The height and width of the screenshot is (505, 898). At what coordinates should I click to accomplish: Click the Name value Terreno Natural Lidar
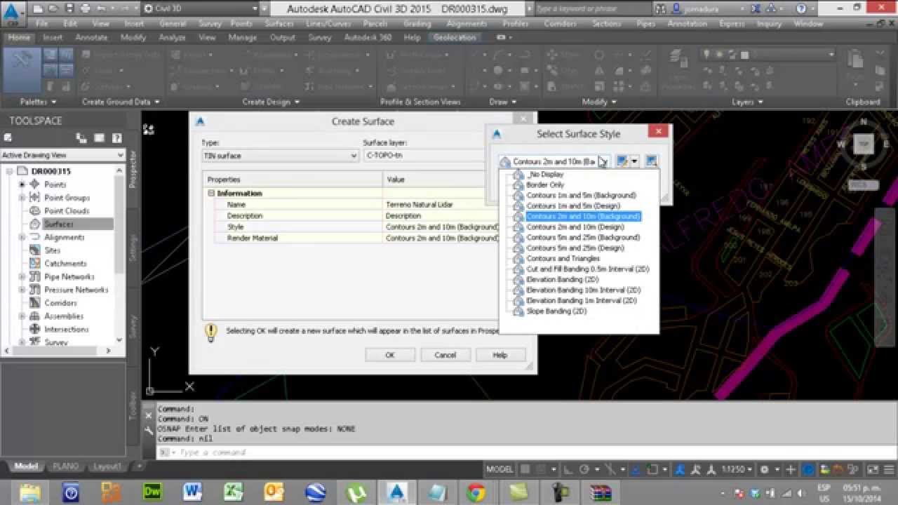point(419,205)
